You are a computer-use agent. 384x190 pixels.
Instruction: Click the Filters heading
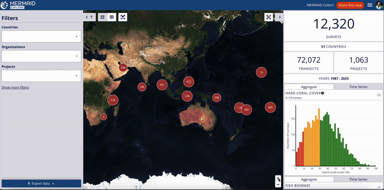10,18
